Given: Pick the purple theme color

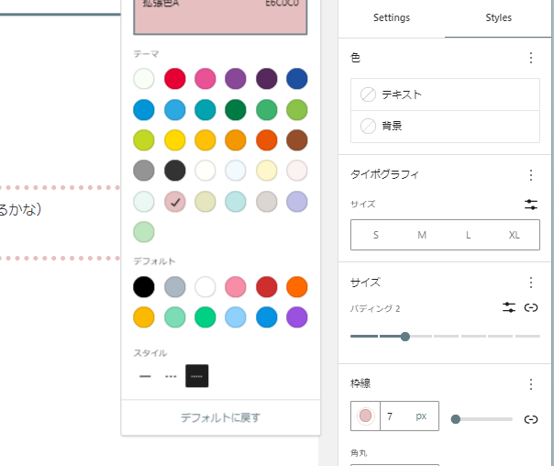Looking at the screenshot, I should (236, 79).
